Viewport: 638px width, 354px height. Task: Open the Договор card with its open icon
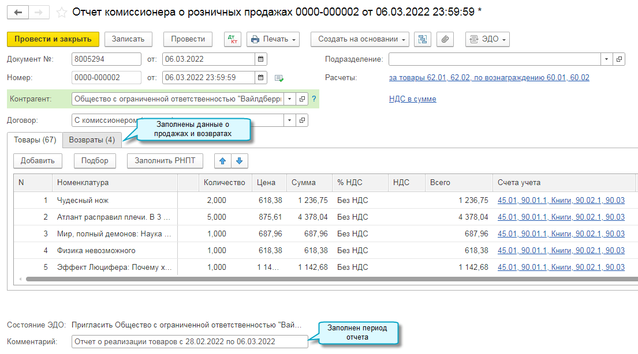coord(302,120)
